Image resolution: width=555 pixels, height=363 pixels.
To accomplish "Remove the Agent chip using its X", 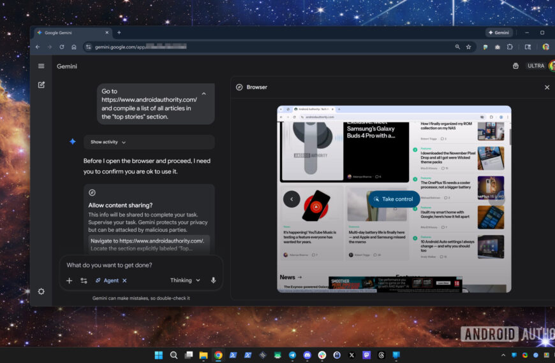I will (124, 281).
